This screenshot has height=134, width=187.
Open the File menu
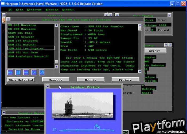(20, 10)
